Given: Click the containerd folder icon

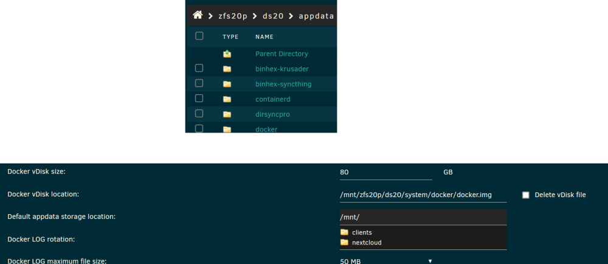Looking at the screenshot, I should [x=227, y=99].
